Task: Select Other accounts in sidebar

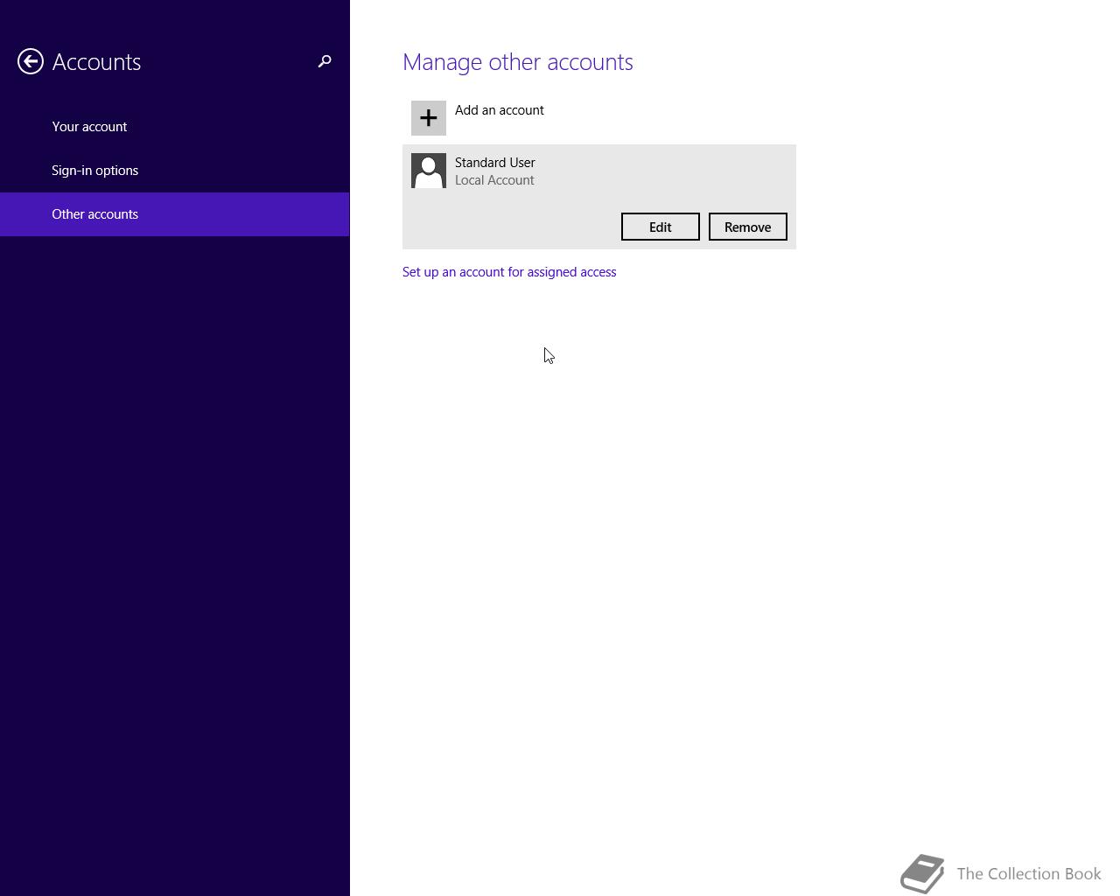Action: pos(175,214)
